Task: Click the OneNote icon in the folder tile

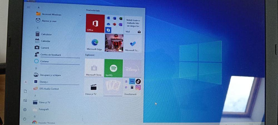Action: coord(121,24)
